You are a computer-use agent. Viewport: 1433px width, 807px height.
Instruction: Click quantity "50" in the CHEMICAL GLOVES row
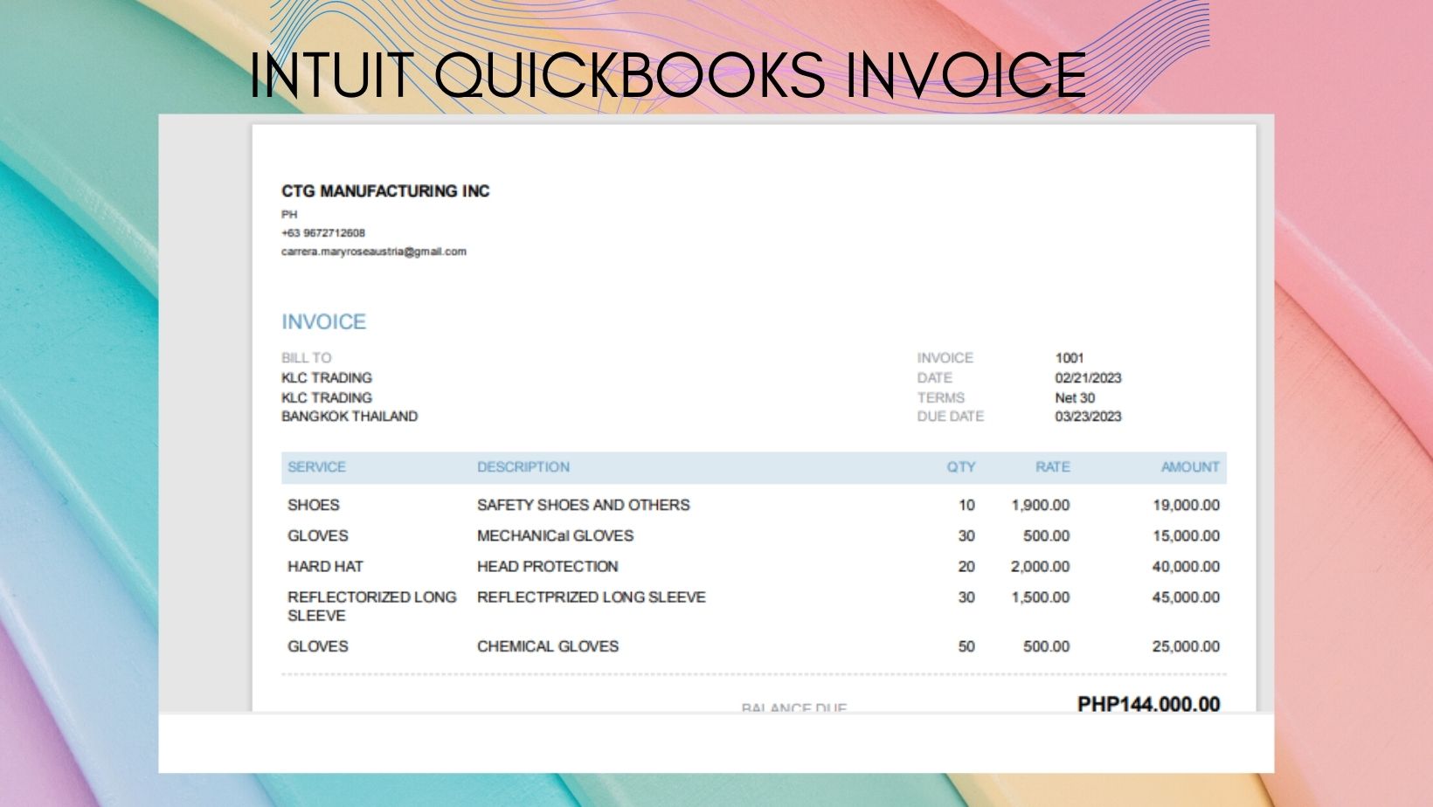click(966, 646)
